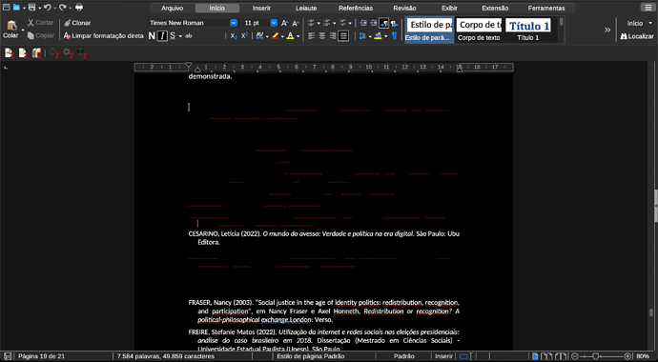658x362 pixels.
Task: Open the 11 pt font size dropdown
Action: tap(274, 23)
